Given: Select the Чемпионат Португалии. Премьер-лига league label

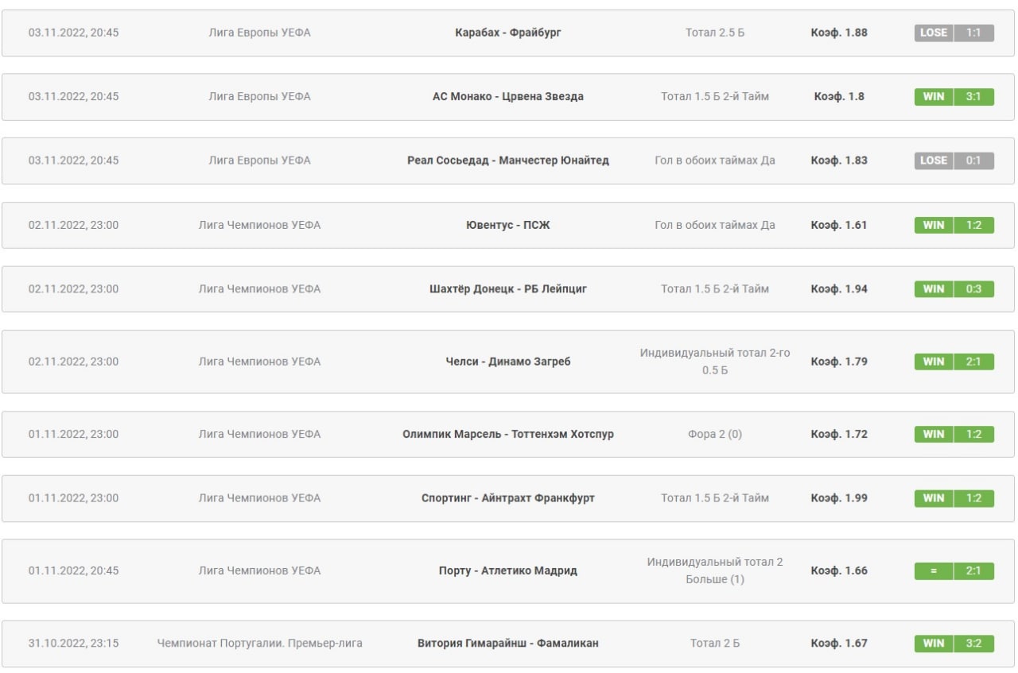Looking at the screenshot, I should coord(259,643).
